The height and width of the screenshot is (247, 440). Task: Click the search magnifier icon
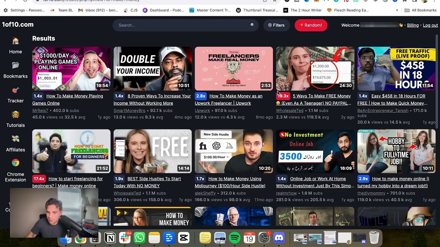[x=252, y=25]
